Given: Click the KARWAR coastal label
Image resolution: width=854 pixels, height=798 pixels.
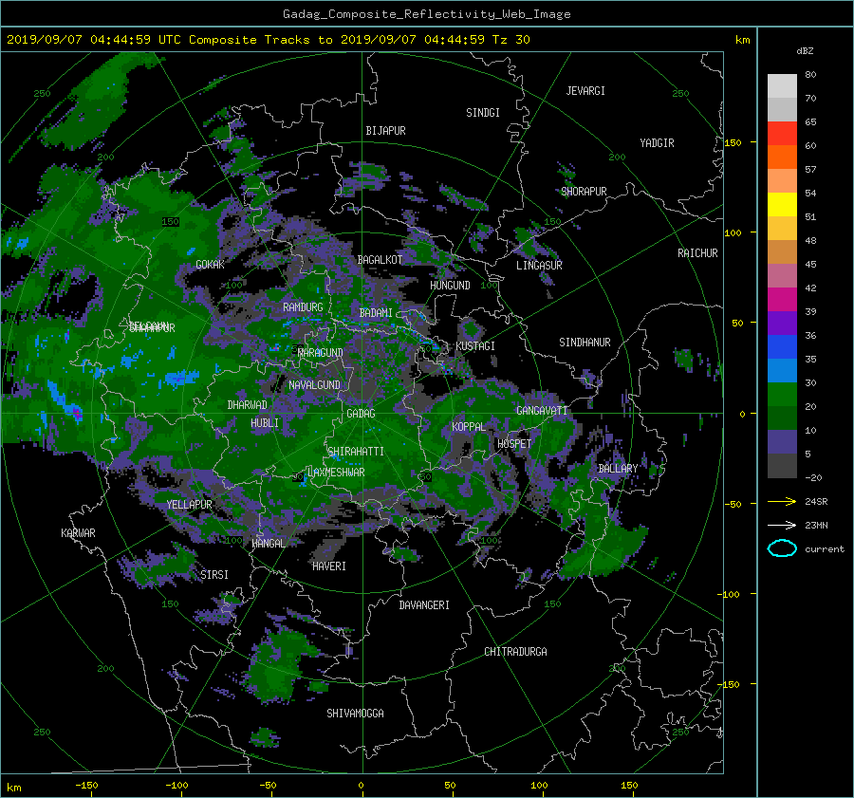Looking at the screenshot, I should (x=78, y=533).
